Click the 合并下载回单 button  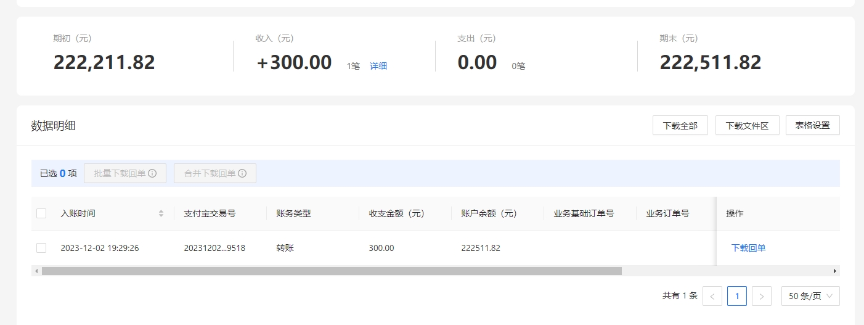[215, 173]
